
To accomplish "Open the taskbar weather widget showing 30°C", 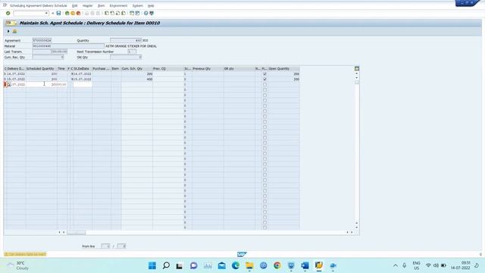I will [x=18, y=265].
